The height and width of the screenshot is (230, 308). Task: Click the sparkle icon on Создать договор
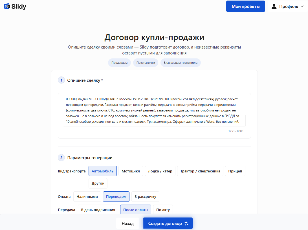(x=186, y=223)
